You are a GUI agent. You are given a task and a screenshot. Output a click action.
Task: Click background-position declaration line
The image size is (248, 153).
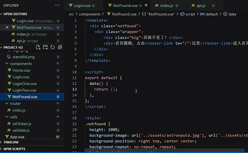pyautogui.click(x=143, y=141)
